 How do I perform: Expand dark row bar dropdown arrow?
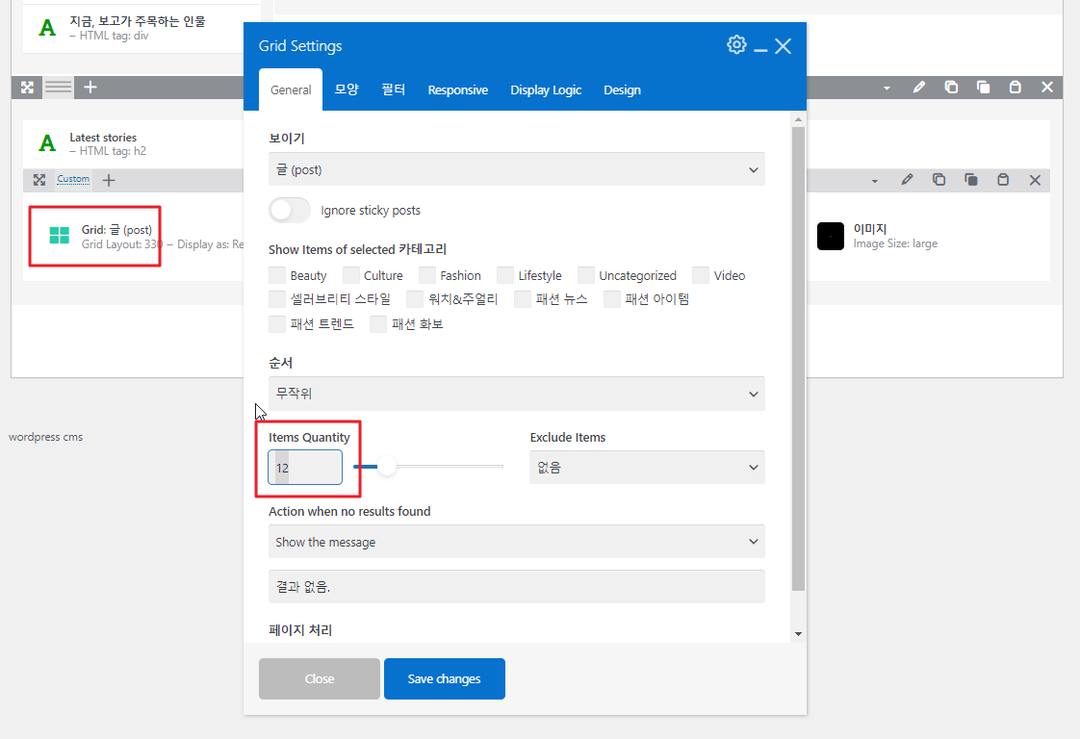pos(887,89)
